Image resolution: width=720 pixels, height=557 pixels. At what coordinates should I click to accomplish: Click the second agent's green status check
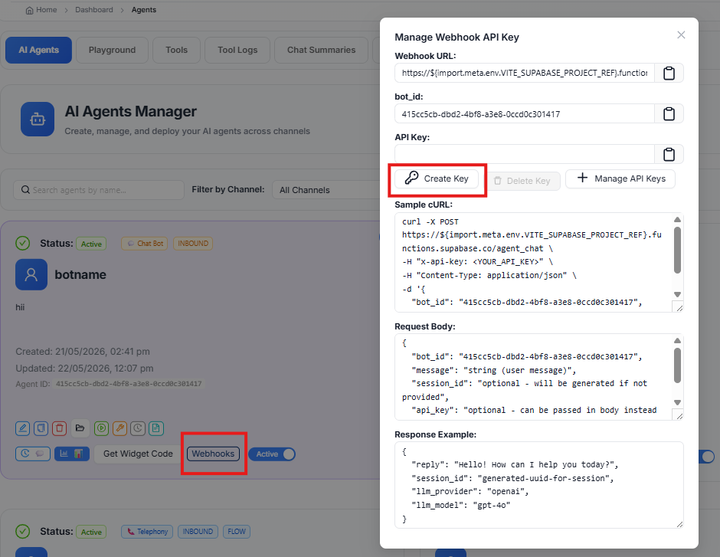pos(22,531)
